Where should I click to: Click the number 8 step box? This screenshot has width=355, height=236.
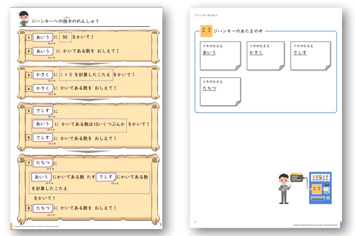click(x=29, y=208)
